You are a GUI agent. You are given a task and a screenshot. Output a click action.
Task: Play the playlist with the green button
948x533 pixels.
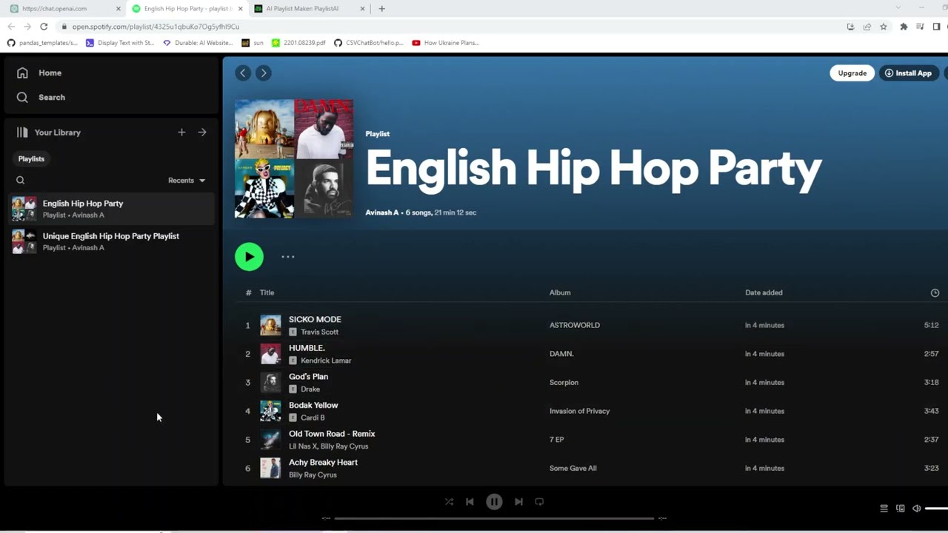click(249, 257)
